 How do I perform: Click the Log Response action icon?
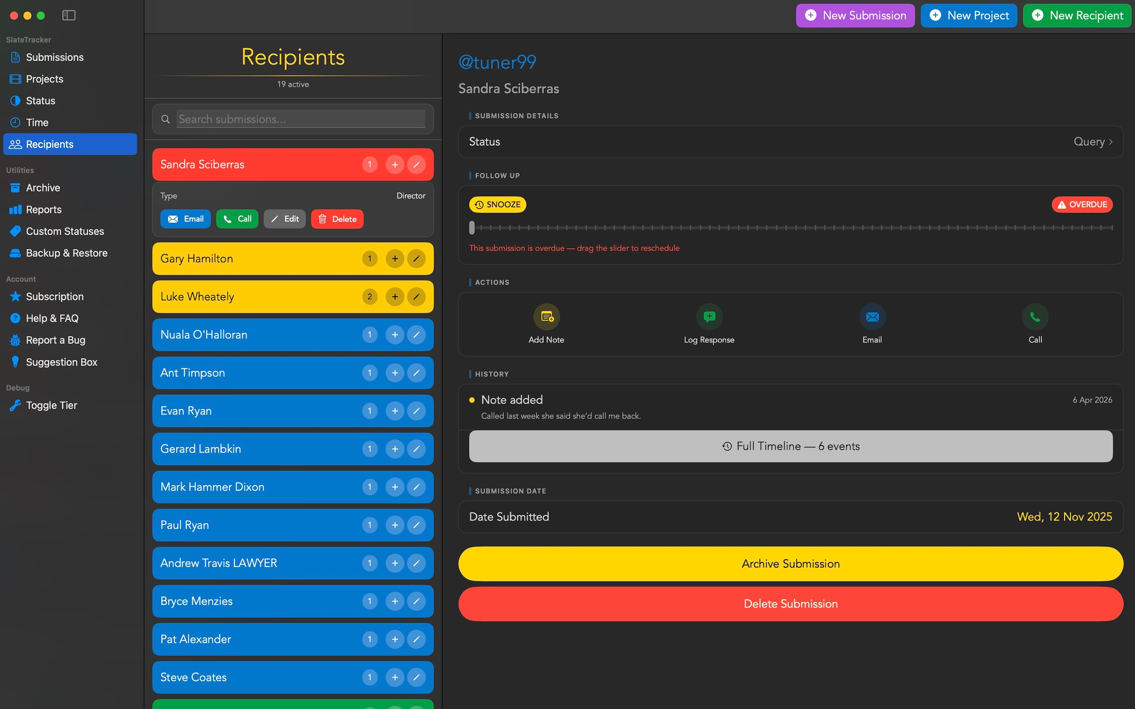709,317
